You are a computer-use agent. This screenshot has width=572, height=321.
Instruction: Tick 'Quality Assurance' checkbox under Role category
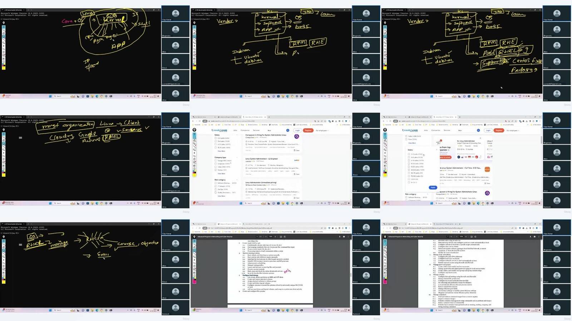pos(216,193)
